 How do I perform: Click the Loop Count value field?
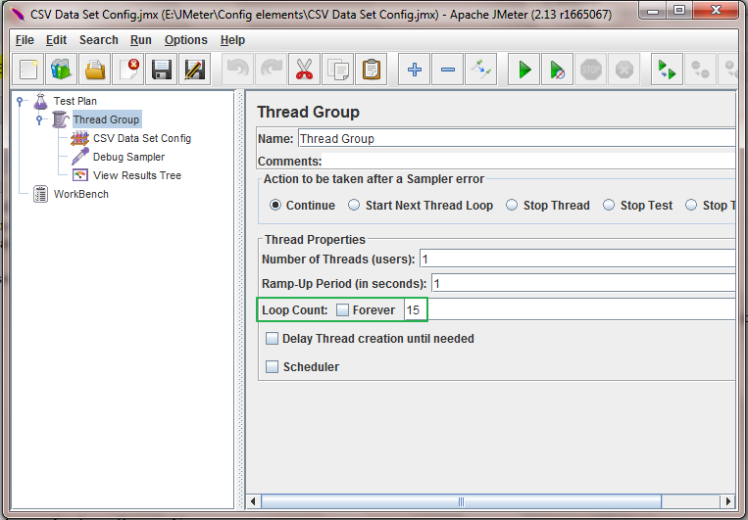pos(570,309)
